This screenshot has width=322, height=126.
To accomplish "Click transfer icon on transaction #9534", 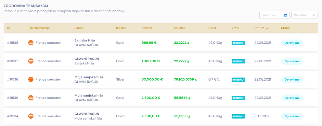I will (31, 116).
